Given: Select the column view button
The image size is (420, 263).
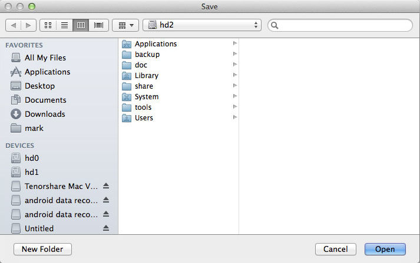Looking at the screenshot, I should pos(81,25).
